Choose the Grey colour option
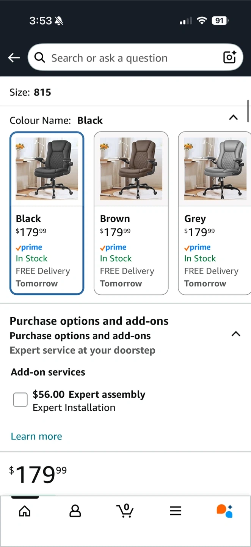This screenshot has height=547, width=251. (214, 213)
